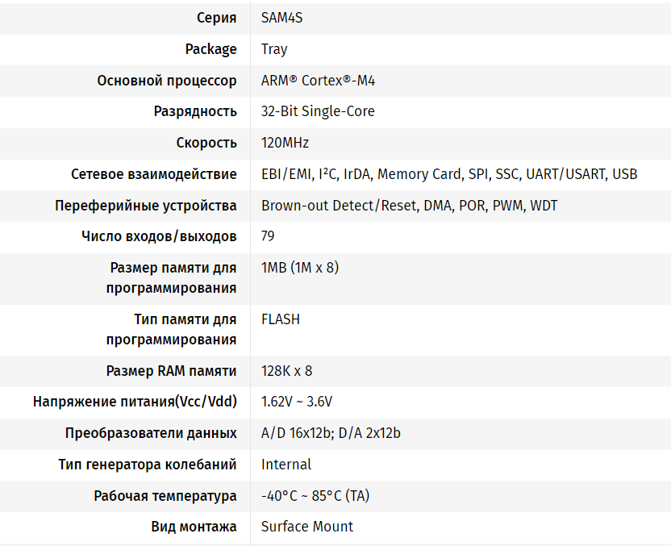Click the 'Сетевое взаимодействие' label
This screenshot has height=546, width=671.
point(154,174)
